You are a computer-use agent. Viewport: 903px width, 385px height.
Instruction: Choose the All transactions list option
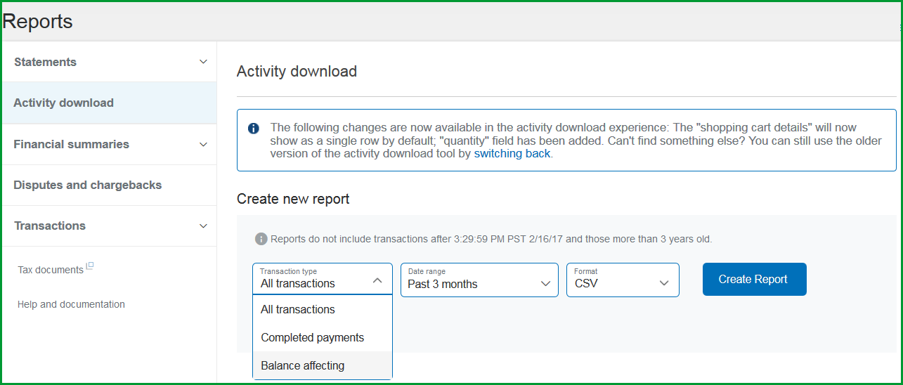tap(298, 309)
